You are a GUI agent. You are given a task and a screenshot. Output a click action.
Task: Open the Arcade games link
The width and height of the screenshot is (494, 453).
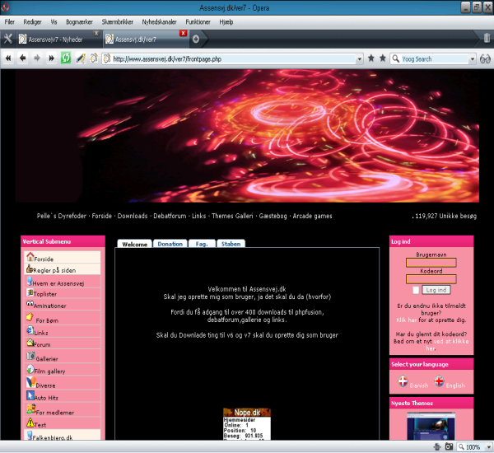[312, 216]
